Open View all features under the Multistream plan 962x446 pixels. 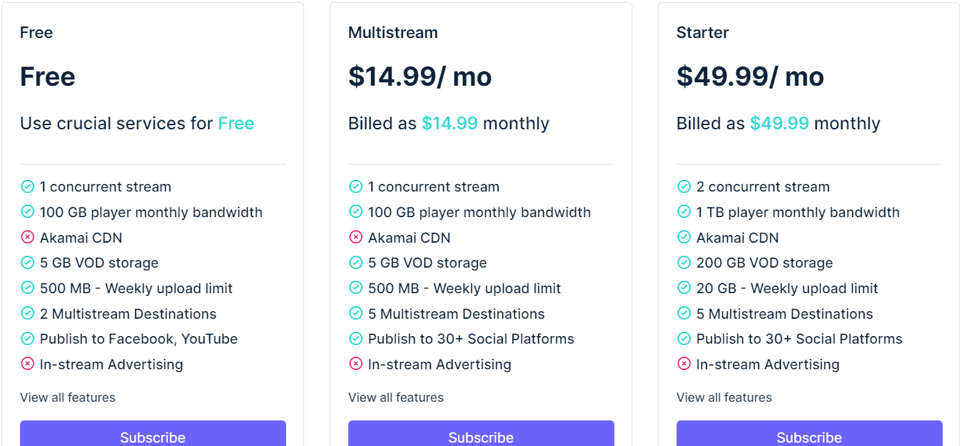395,397
